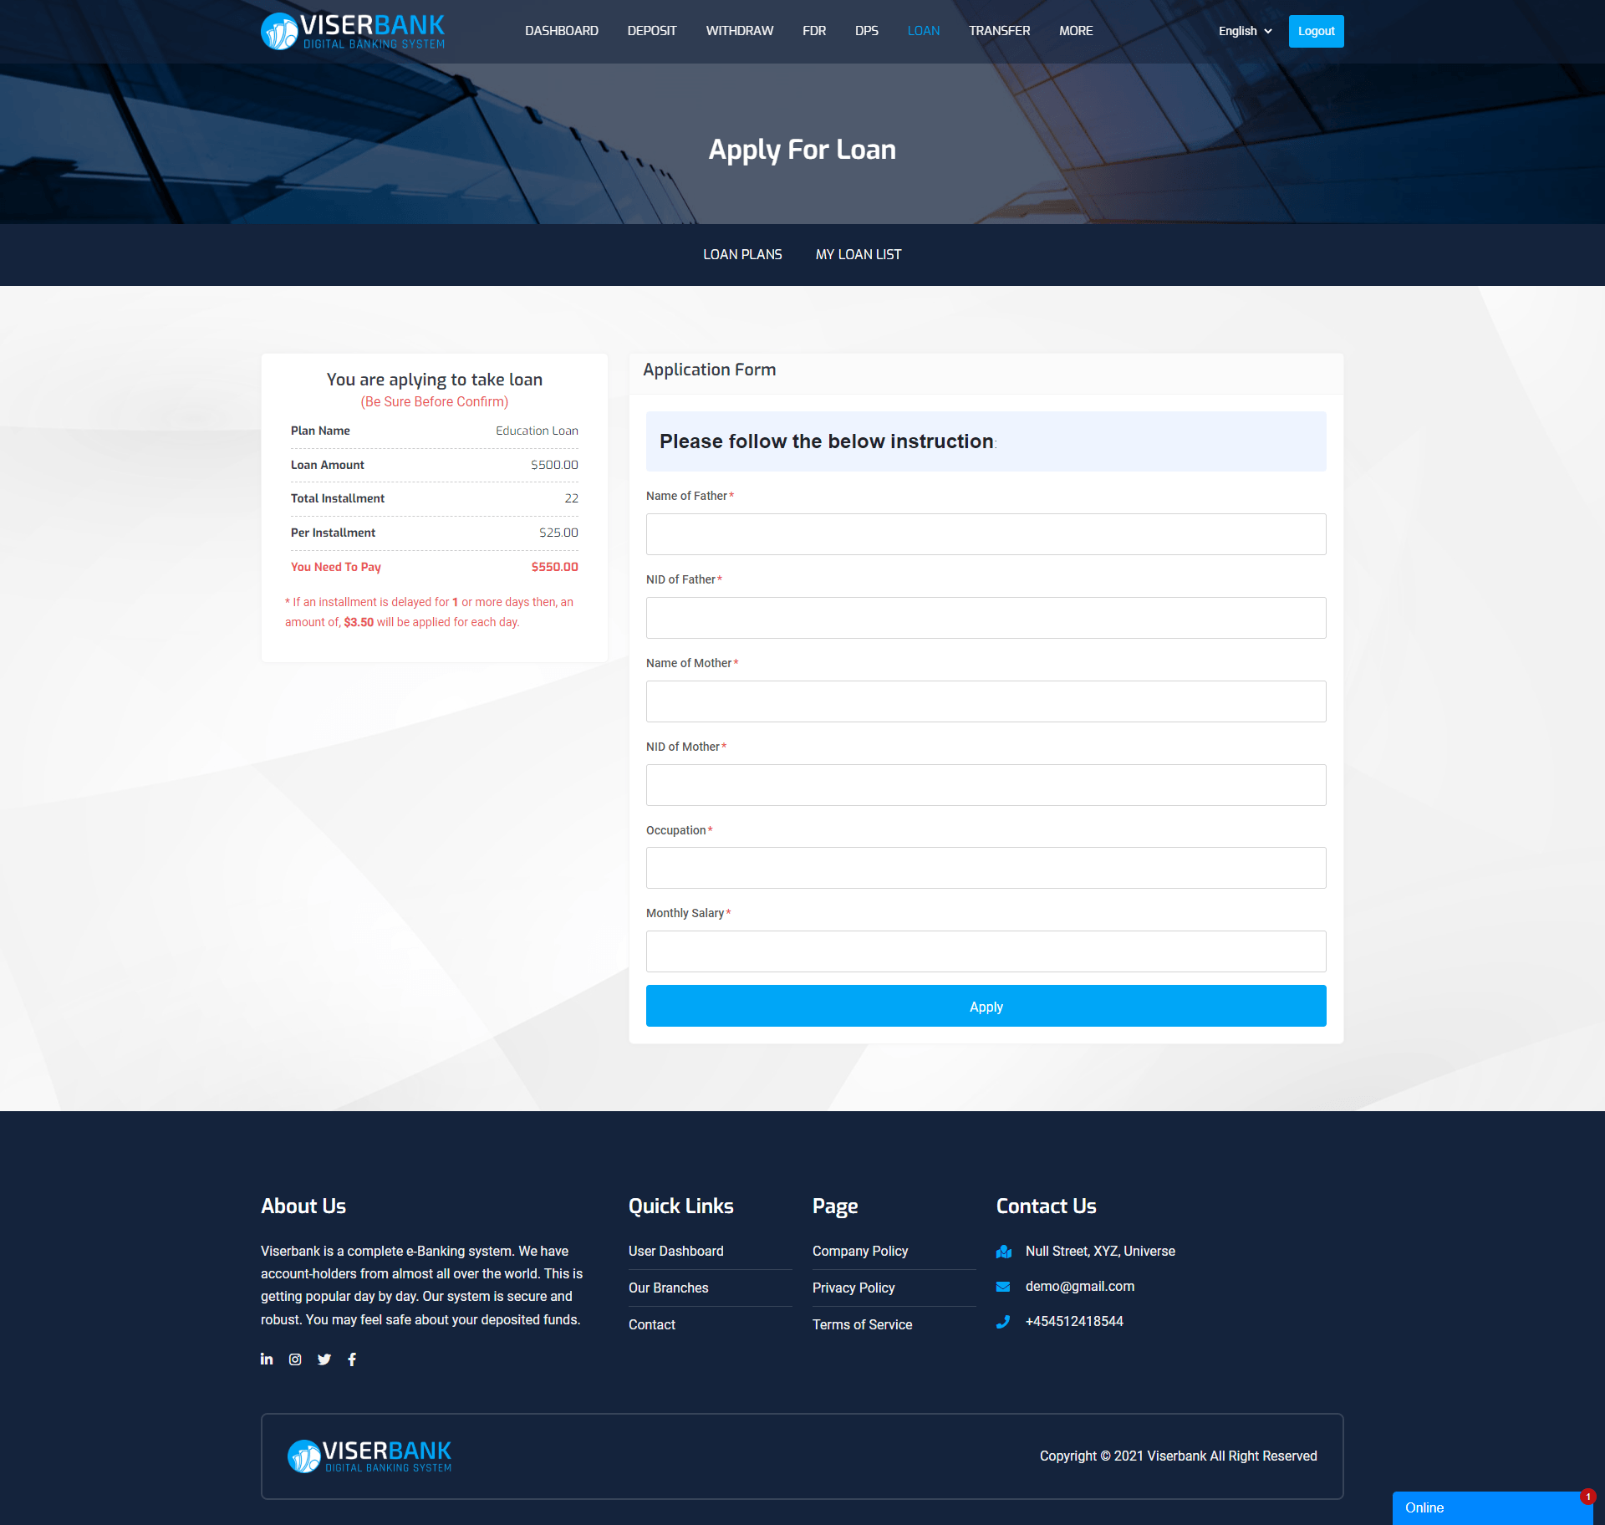Click the NID of Mother input field
The image size is (1605, 1525).
(986, 783)
